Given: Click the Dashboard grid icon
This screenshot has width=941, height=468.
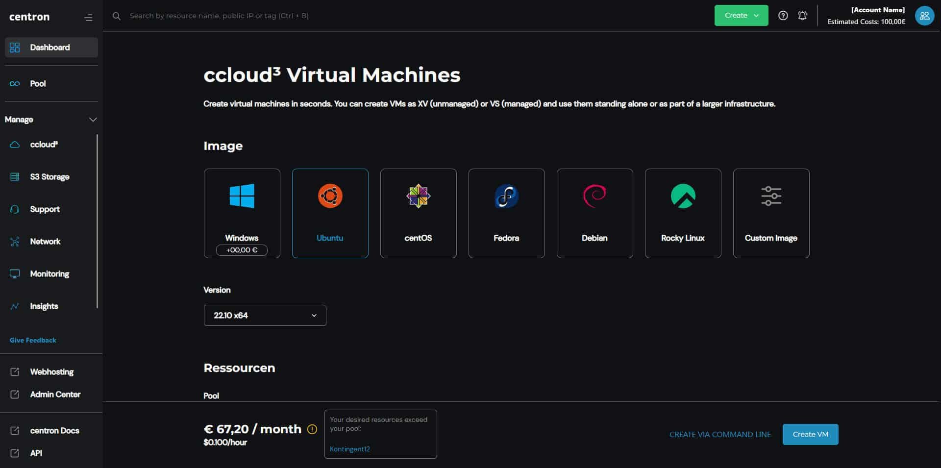Looking at the screenshot, I should (15, 48).
